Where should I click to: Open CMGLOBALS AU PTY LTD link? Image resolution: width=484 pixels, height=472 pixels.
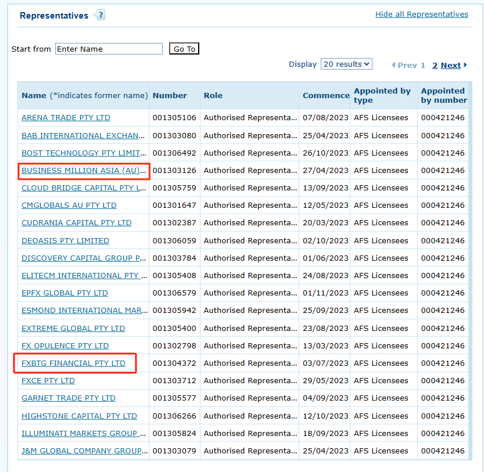69,206
